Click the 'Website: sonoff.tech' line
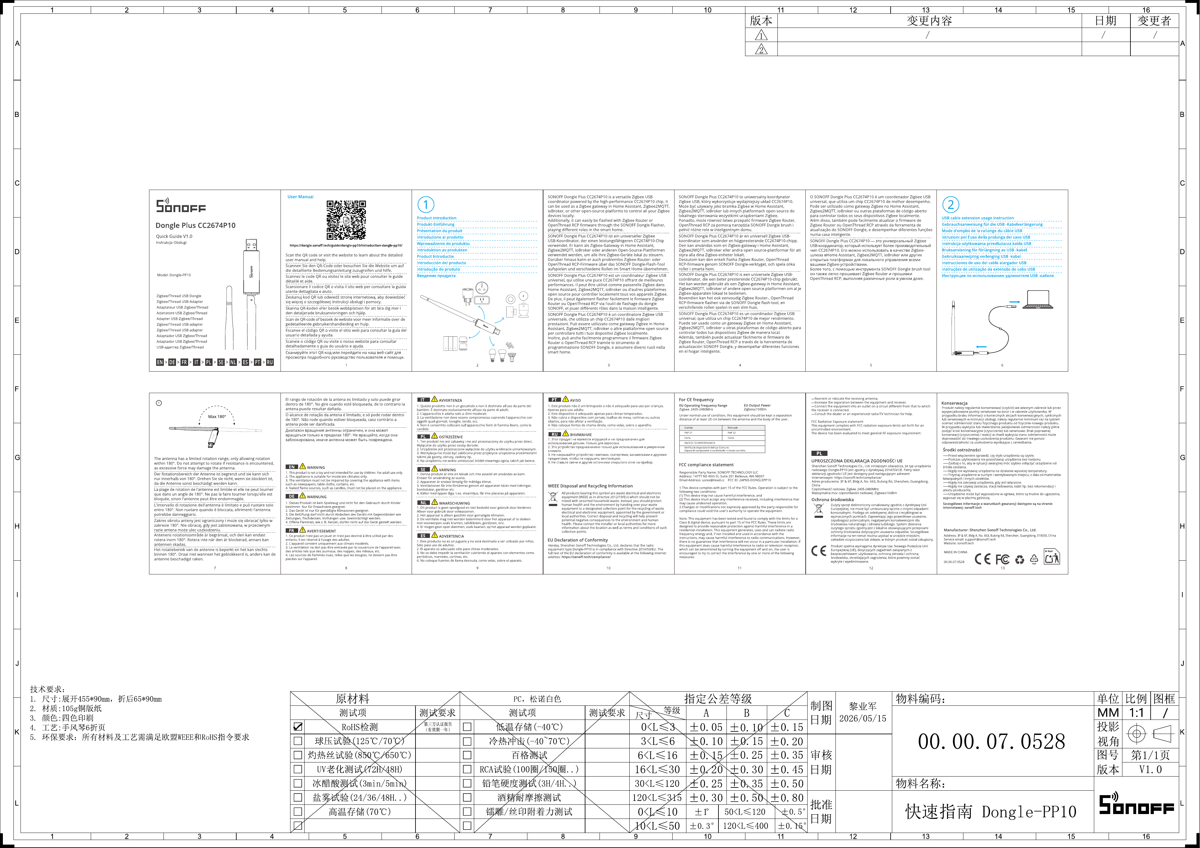The width and height of the screenshot is (1200, 848). (959, 543)
